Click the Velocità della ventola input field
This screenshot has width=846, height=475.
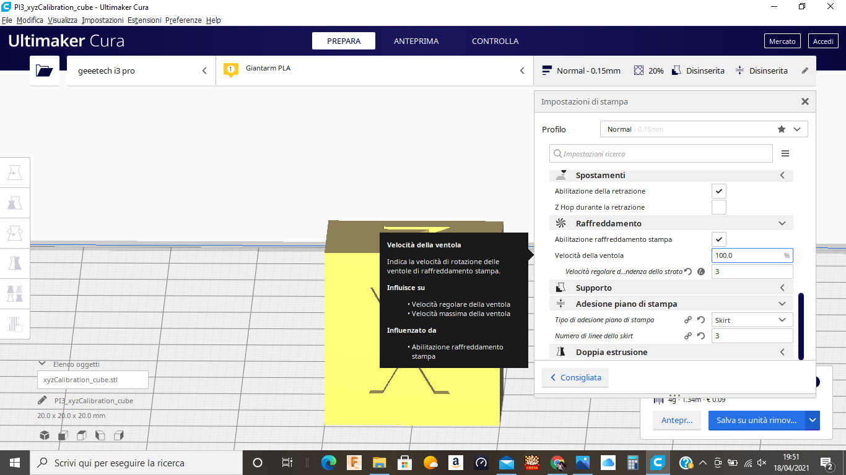coord(746,255)
